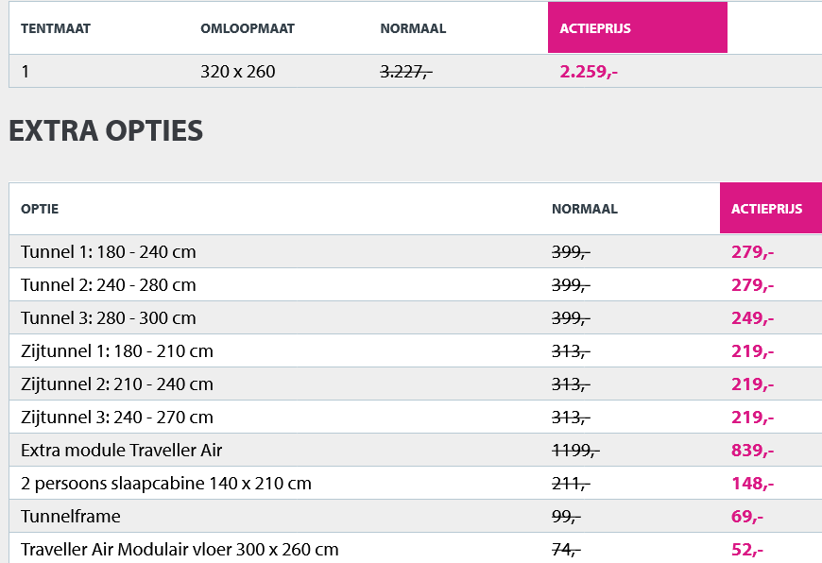Click Extra module Traveller Air

click(x=122, y=451)
